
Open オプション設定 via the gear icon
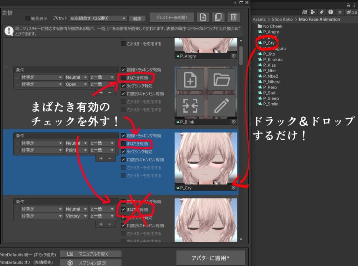click(70, 263)
